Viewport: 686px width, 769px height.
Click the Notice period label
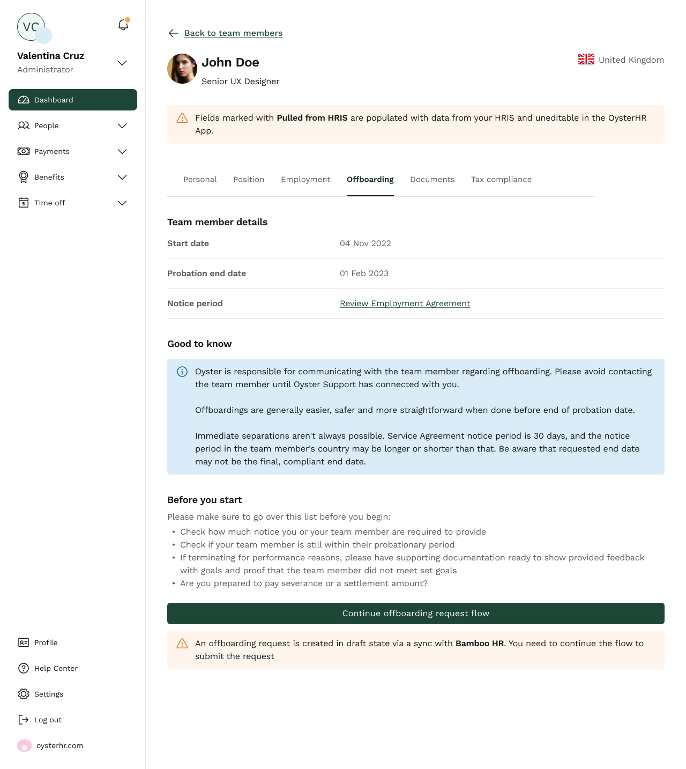195,304
